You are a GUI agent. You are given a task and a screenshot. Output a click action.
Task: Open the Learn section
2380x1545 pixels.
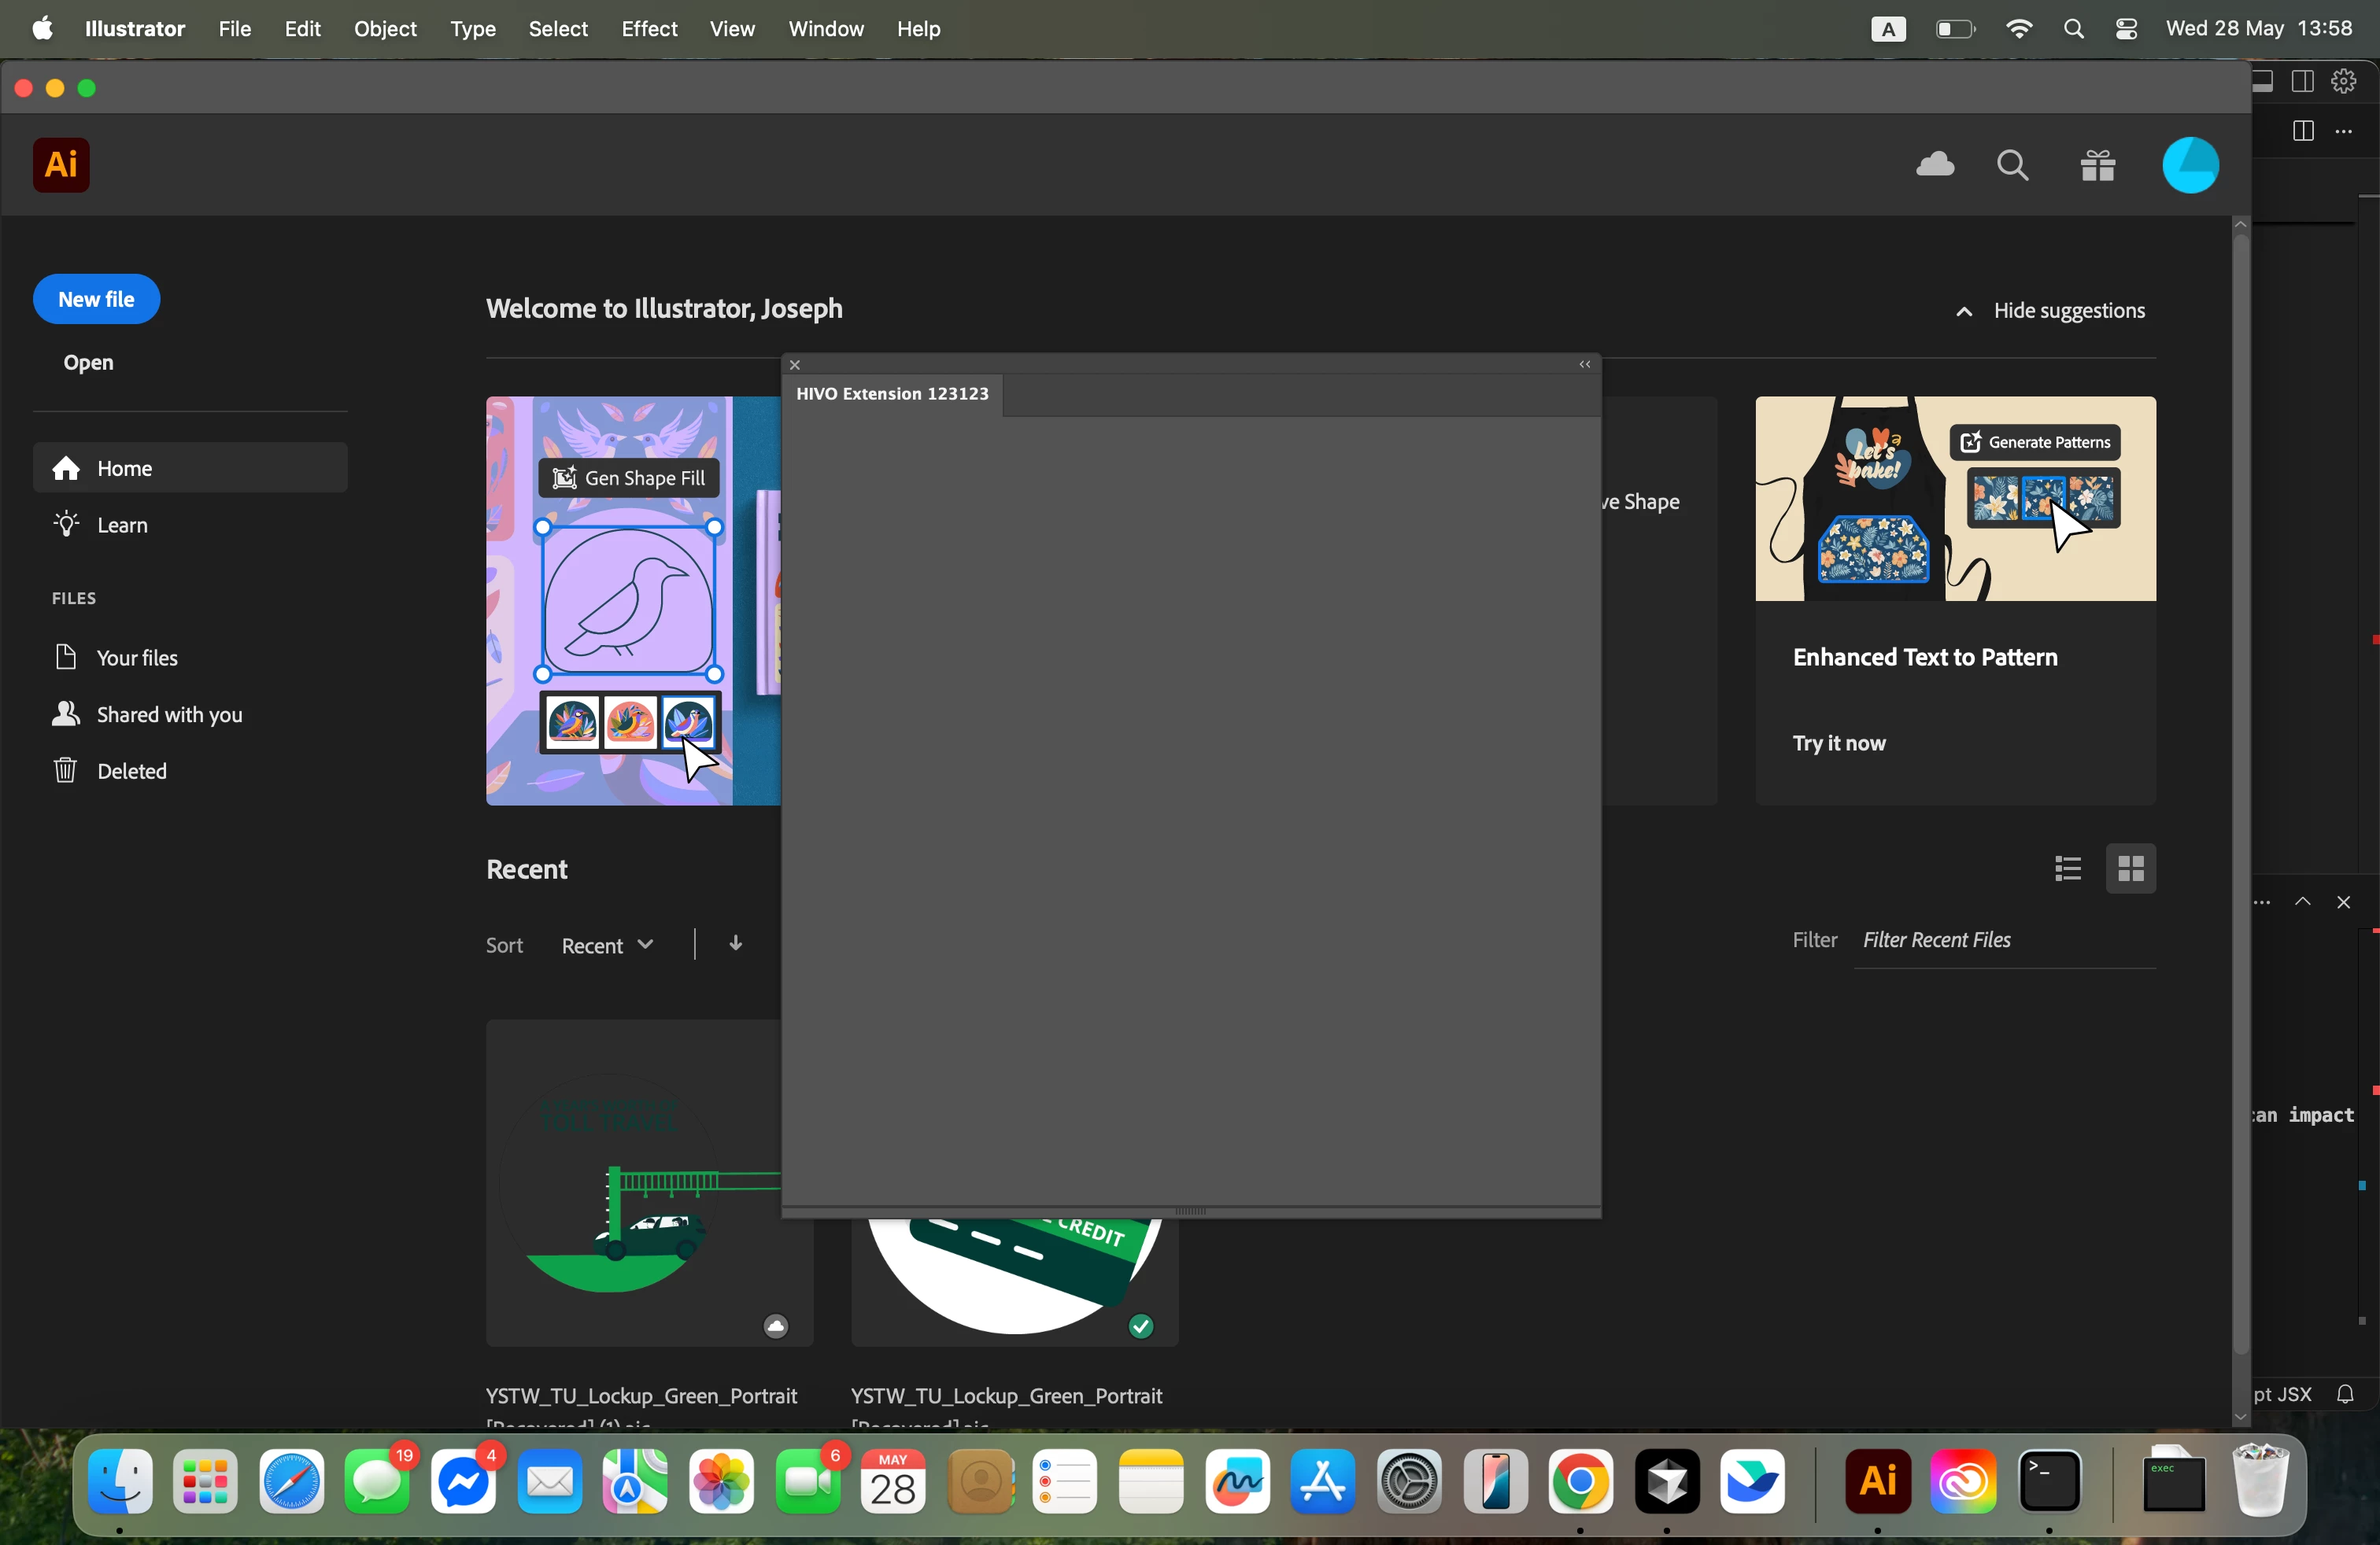tap(122, 525)
